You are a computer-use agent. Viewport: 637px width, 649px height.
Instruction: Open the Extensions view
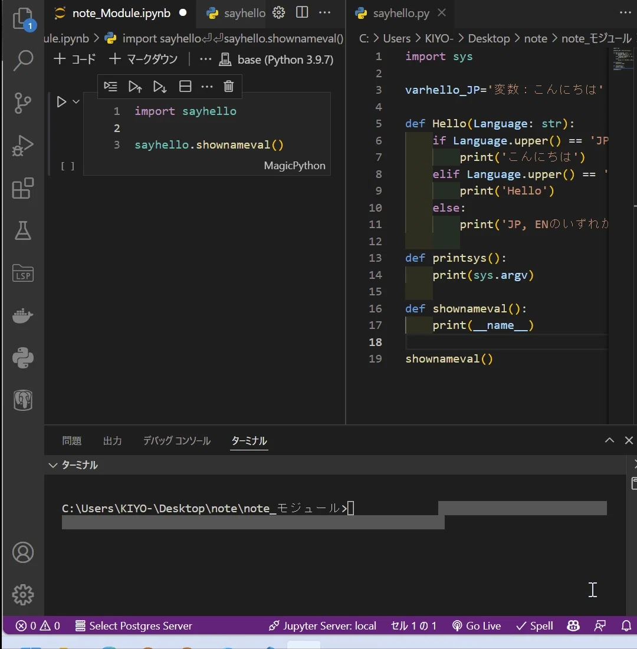(23, 188)
